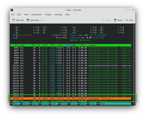Open the Plugins menu

click(x=48, y=14)
